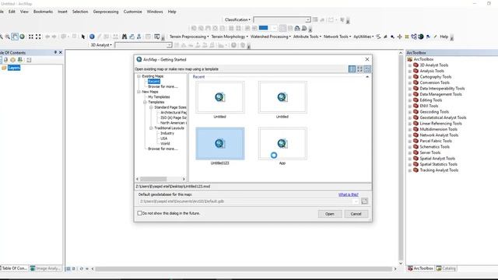The image size is (498, 280).
Task: Open the Customize menu
Action: [132, 12]
